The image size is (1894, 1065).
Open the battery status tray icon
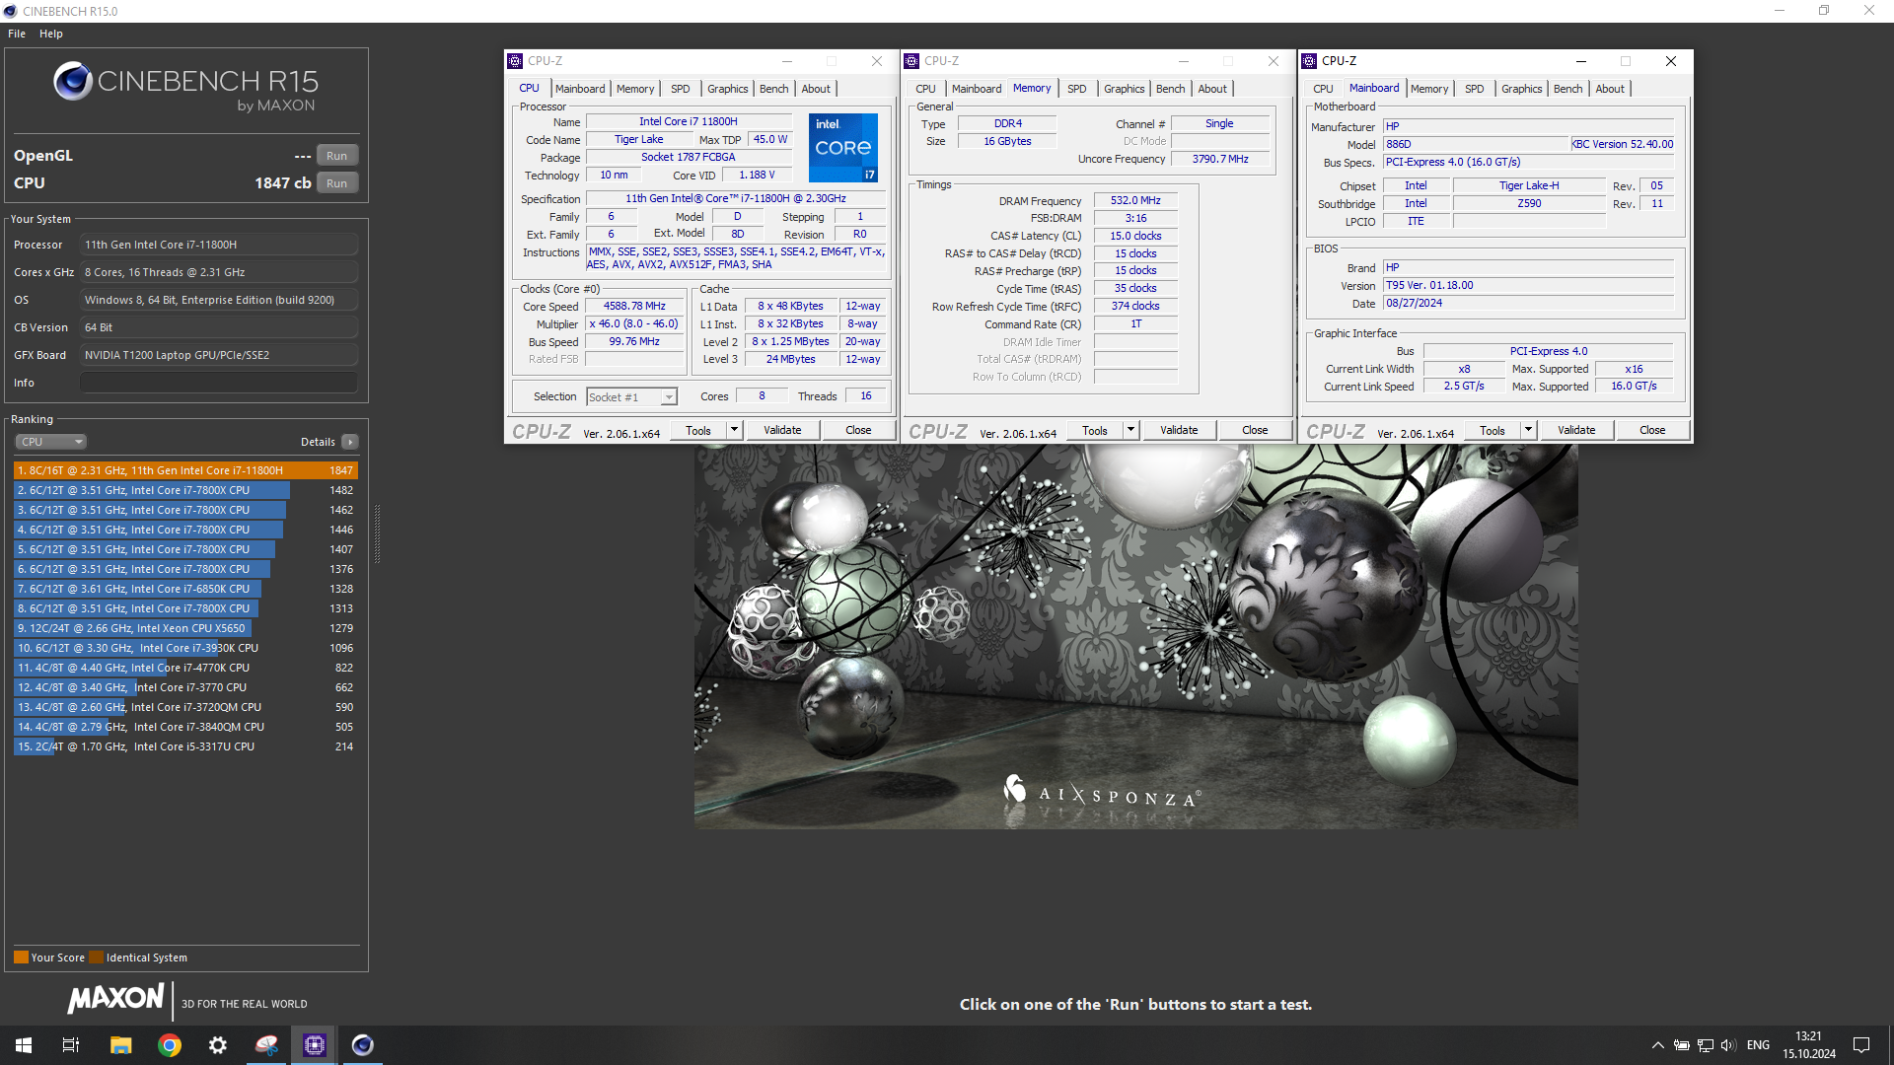coord(1681,1045)
